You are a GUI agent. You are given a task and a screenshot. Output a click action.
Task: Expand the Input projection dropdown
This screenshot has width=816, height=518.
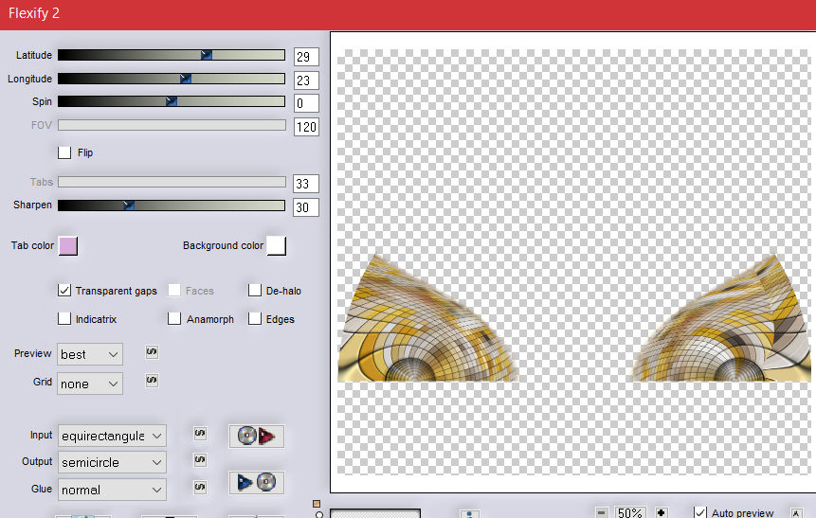(x=112, y=436)
